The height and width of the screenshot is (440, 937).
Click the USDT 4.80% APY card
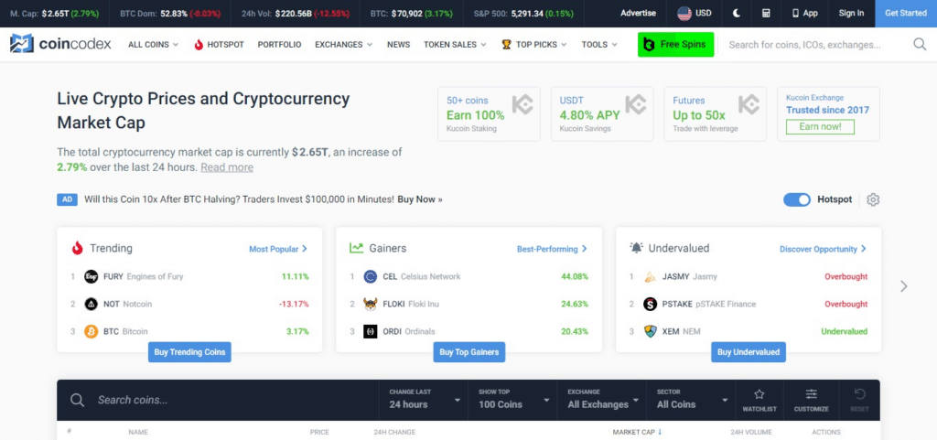point(602,114)
